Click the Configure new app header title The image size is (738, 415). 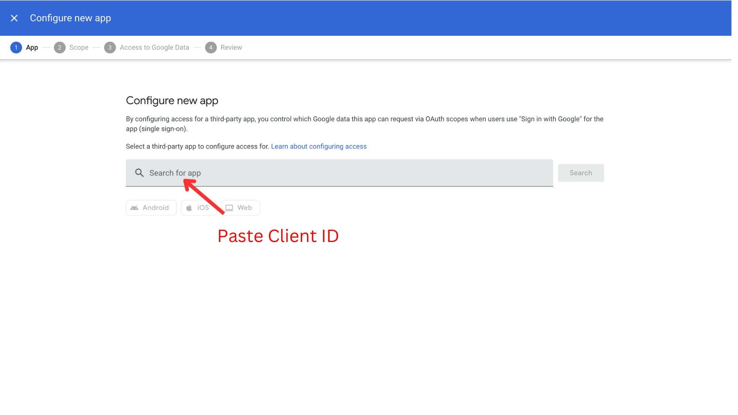tap(70, 18)
